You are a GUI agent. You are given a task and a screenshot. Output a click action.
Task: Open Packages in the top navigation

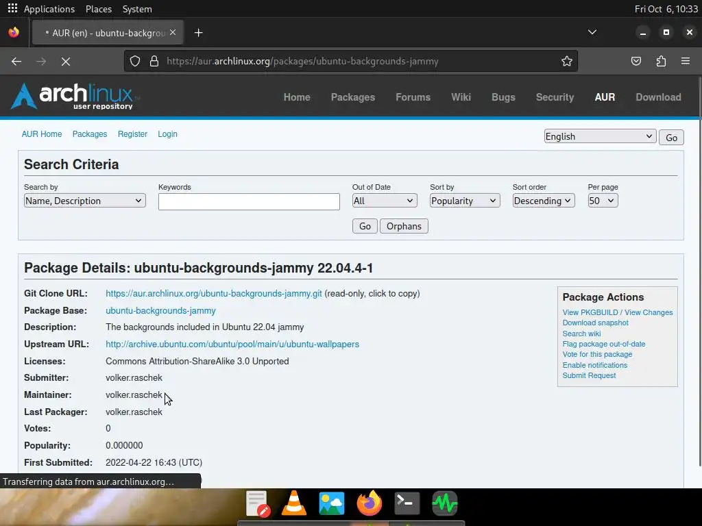click(x=353, y=97)
